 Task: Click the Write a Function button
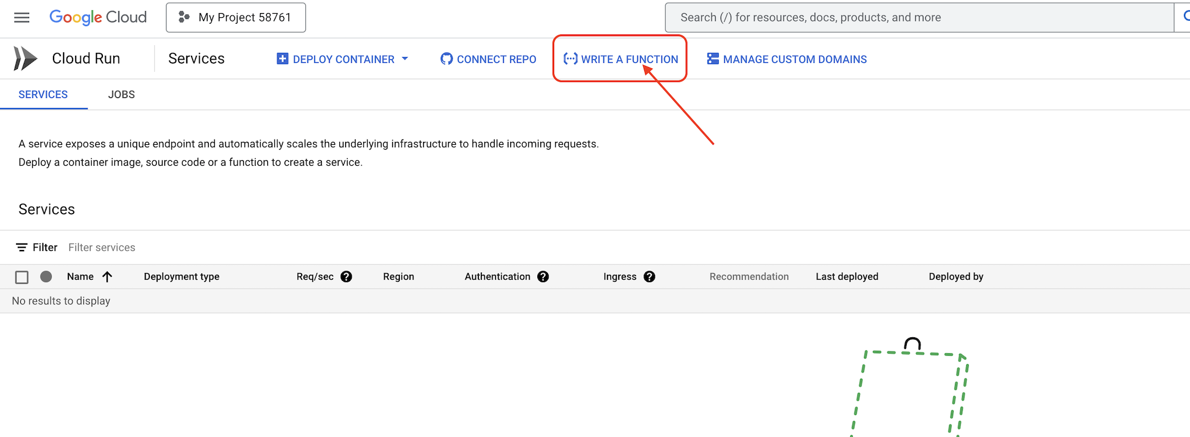click(x=620, y=59)
